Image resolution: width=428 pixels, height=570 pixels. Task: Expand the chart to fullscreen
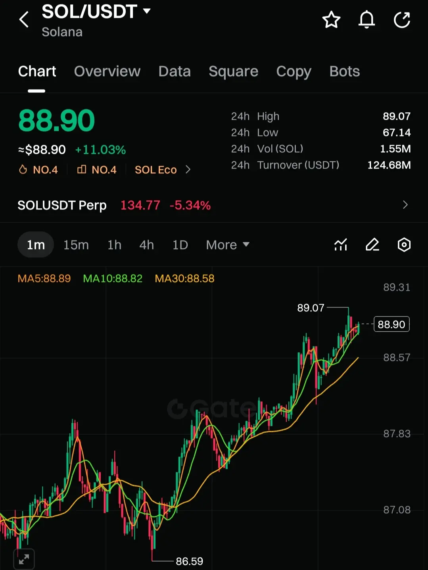pos(24,559)
